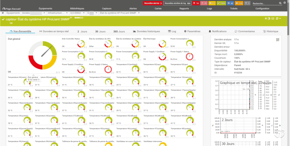
Task: Show the pink 11 partial-down badge
Action: tap(204, 3)
